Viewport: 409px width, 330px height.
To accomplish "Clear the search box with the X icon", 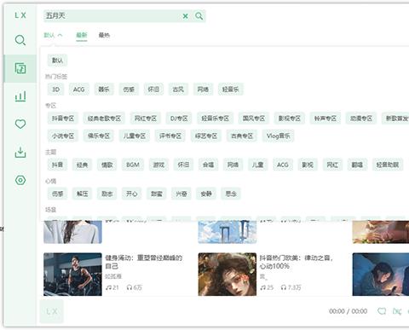I will pyautogui.click(x=185, y=16).
